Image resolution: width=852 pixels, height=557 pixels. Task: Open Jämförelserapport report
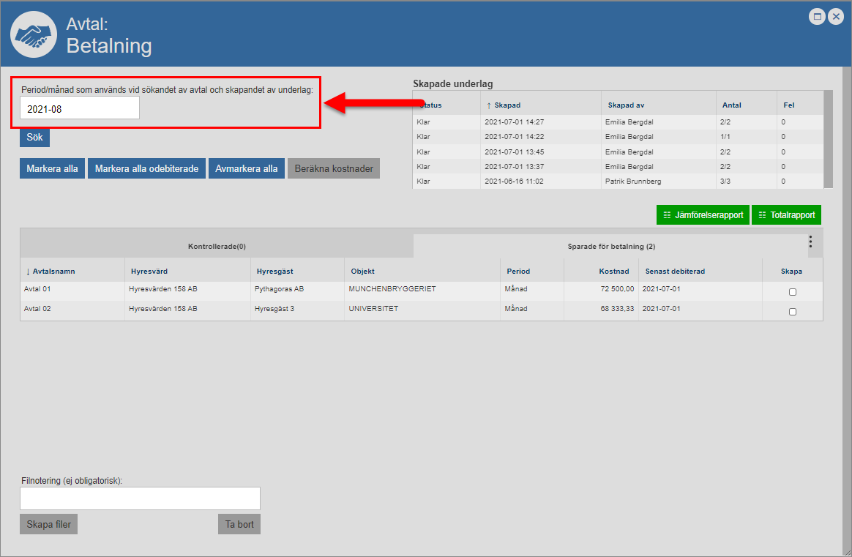coord(703,215)
